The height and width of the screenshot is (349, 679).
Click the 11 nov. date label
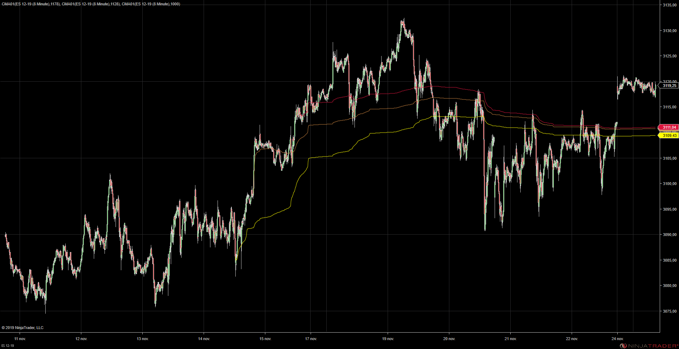pos(20,339)
